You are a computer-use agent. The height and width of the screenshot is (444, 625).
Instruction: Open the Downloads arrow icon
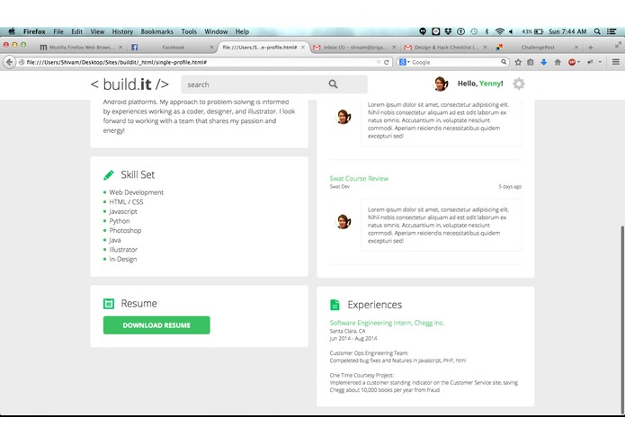[x=544, y=62]
